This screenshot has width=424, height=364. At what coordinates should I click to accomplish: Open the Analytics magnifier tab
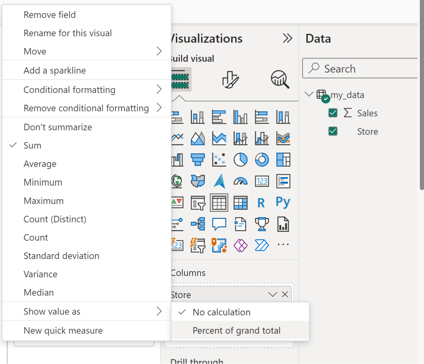click(x=280, y=80)
